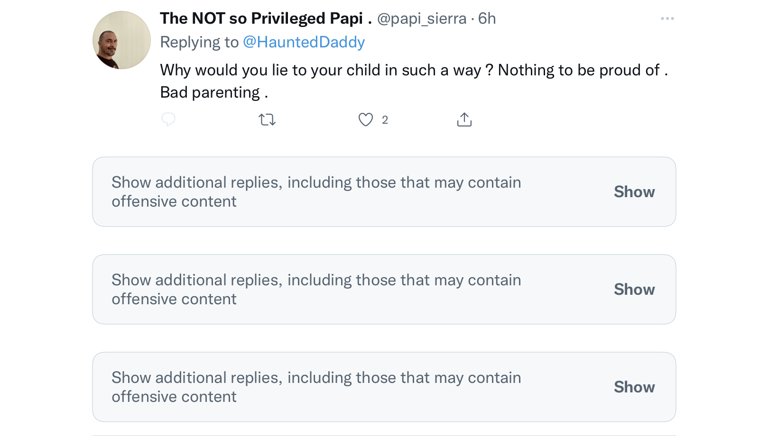Open tweet text about bad parenting
This screenshot has width=769, height=436.
(414, 81)
